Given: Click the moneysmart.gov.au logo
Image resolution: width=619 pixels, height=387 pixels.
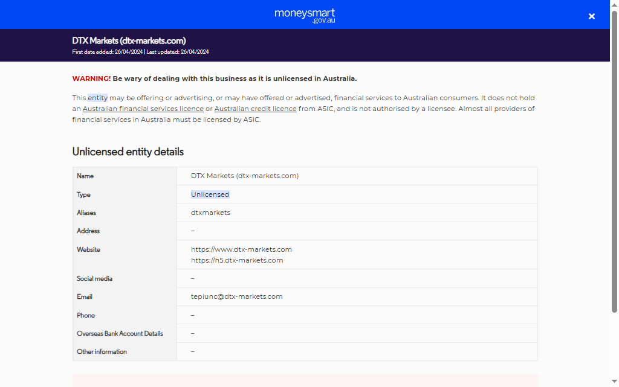Looking at the screenshot, I should coord(305,15).
